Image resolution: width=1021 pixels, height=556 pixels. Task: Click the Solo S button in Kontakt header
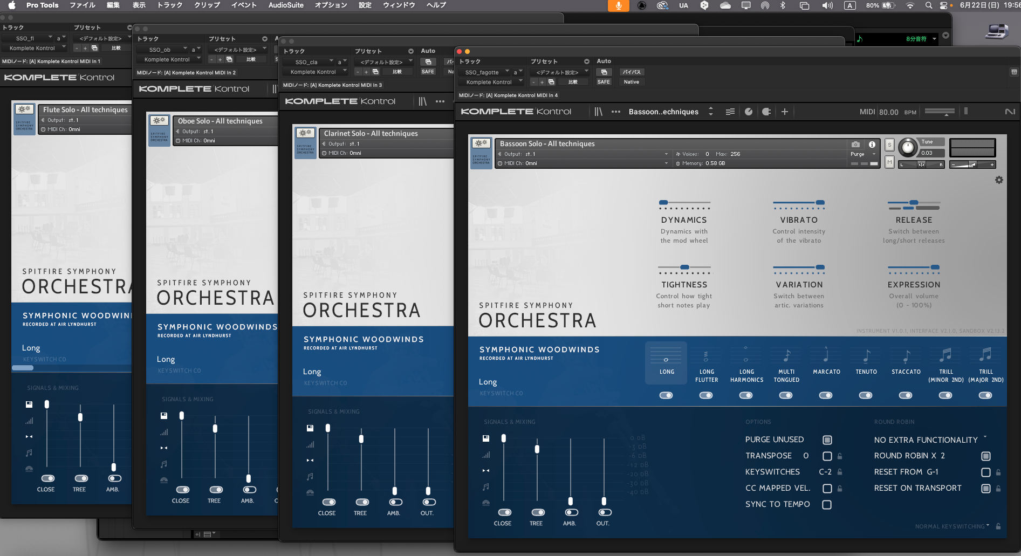pos(889,145)
